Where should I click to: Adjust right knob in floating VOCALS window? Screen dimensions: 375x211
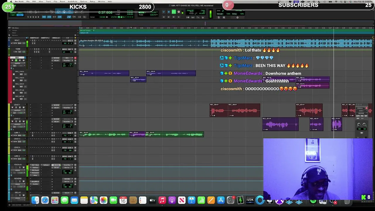pos(364,125)
